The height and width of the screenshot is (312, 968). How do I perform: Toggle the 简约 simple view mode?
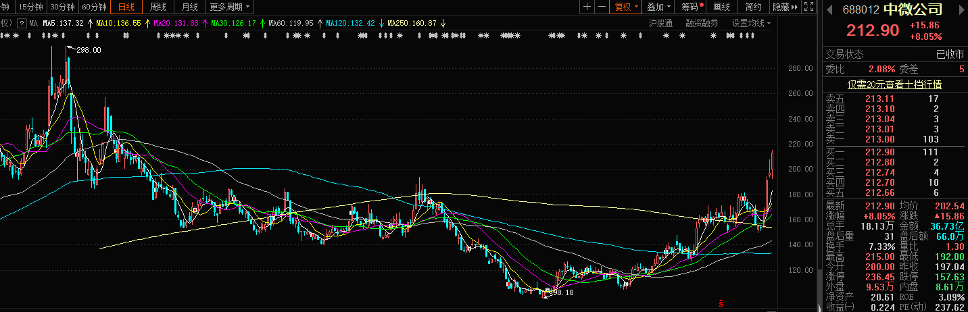(753, 7)
